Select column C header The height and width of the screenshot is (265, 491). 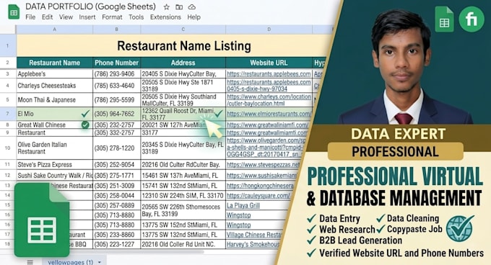(x=183, y=30)
